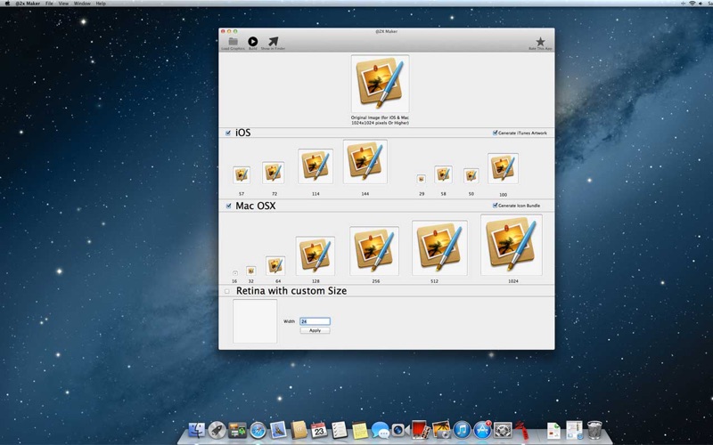Open the Help menu
Screen dimensions: 713x445
101,4
